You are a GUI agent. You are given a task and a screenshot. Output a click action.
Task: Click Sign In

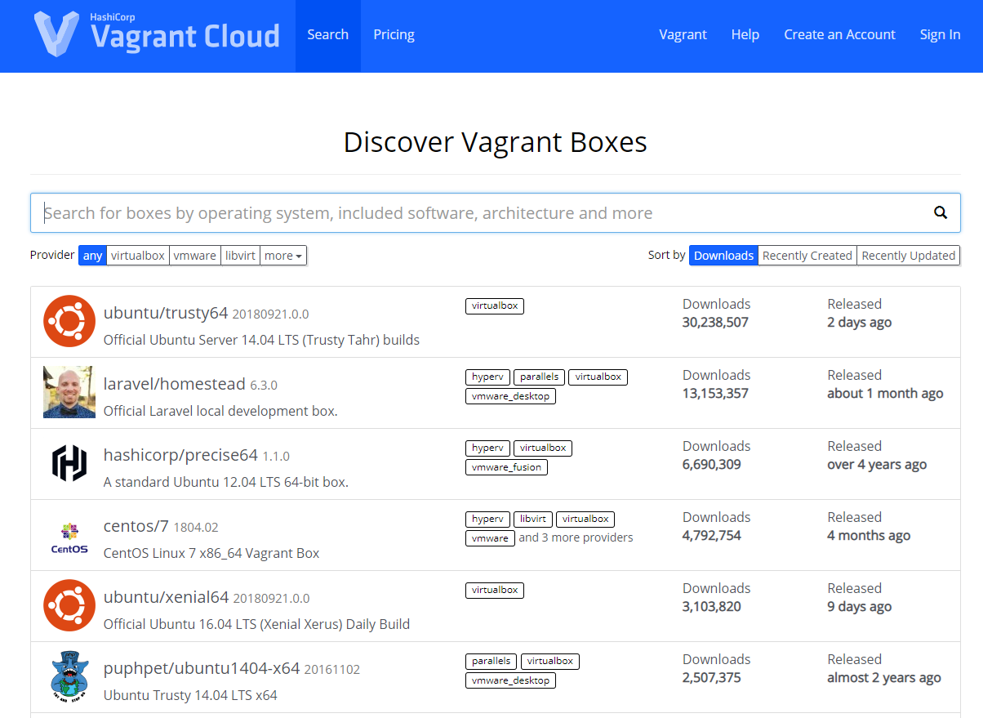(x=941, y=35)
